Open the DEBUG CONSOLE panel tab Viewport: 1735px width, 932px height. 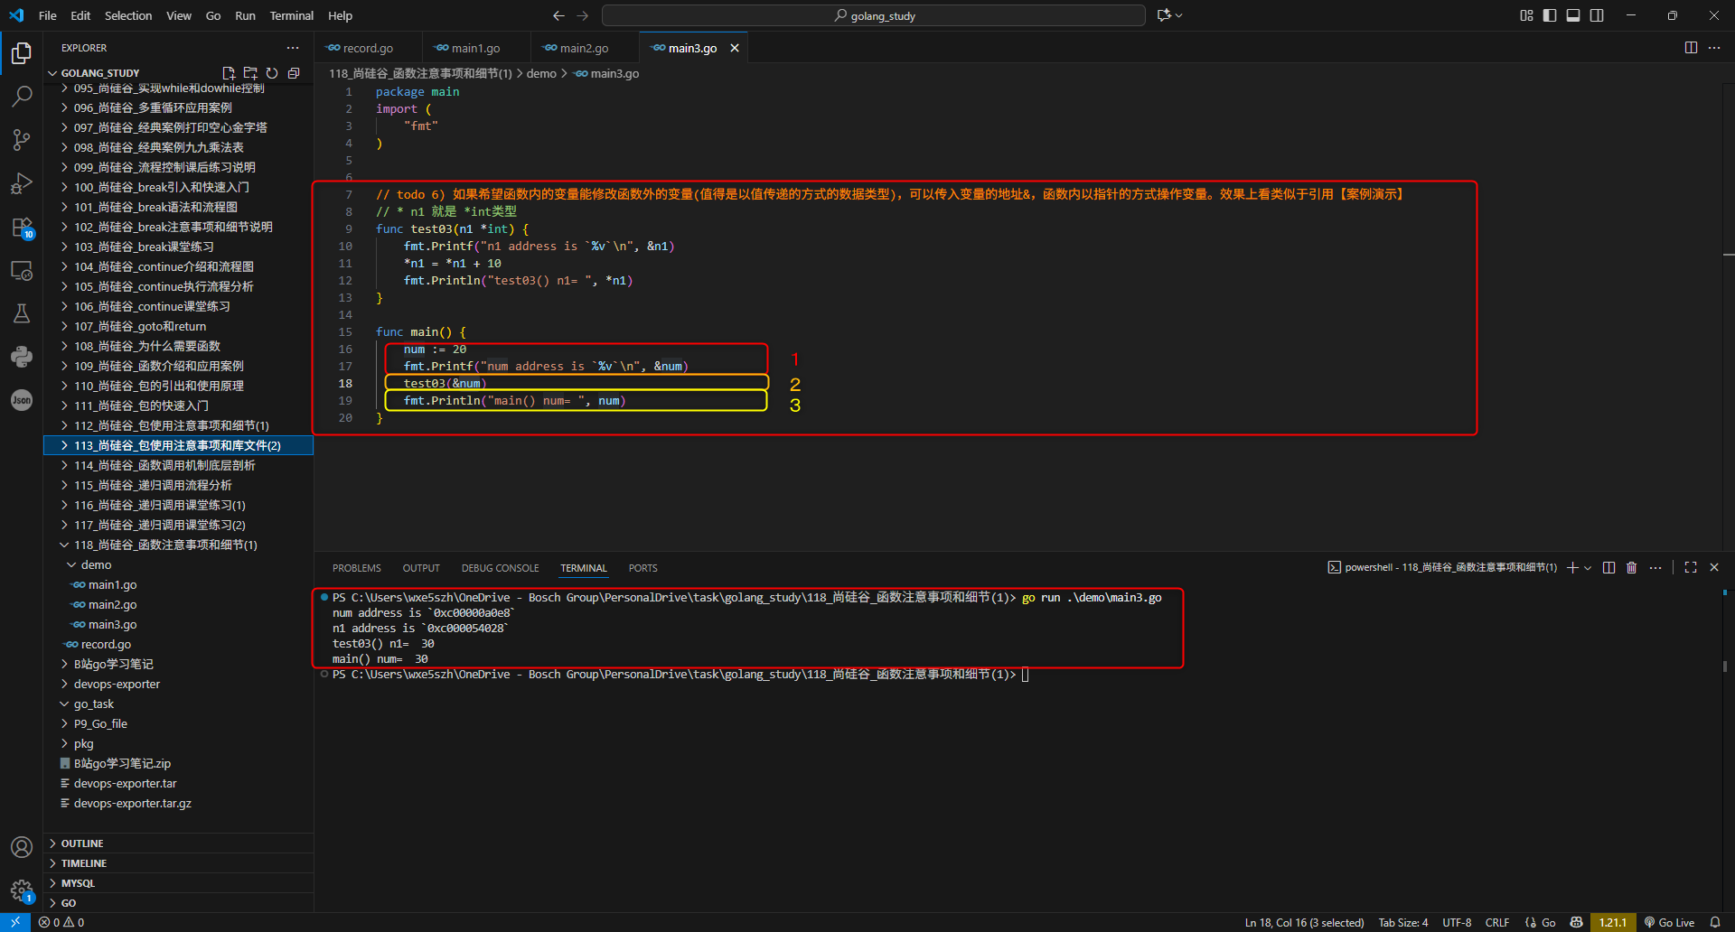[x=500, y=568]
